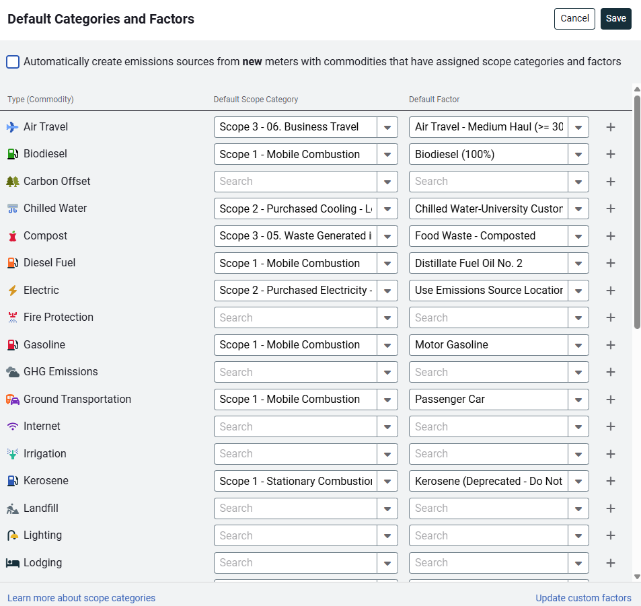Viewport: 641px width, 606px height.
Task: Open Compost default factor dropdown
Action: point(578,236)
